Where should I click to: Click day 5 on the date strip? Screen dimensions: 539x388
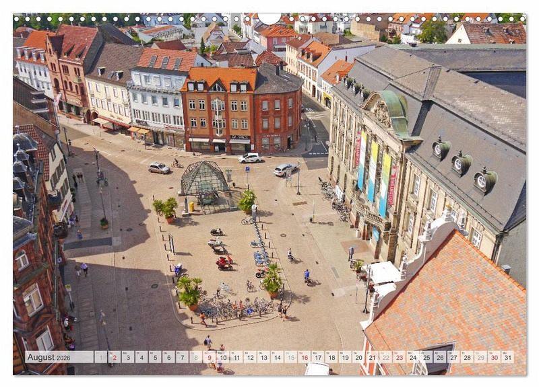click(x=155, y=357)
